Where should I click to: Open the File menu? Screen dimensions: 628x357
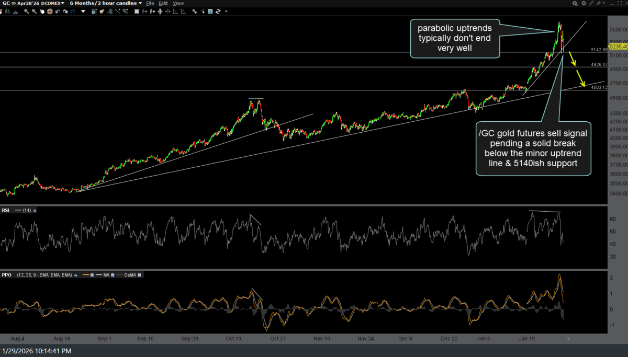[x=150, y=3]
